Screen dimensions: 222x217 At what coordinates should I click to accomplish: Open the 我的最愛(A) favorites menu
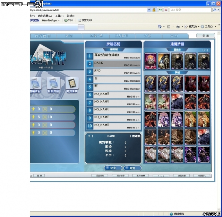pyautogui.click(x=45, y=16)
